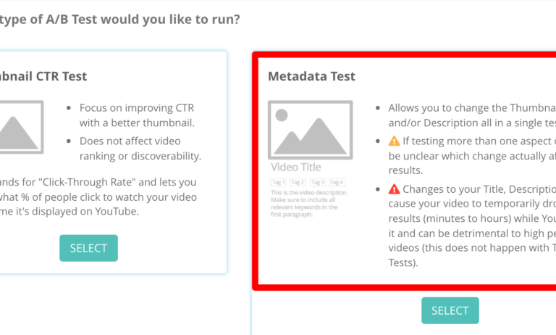The image size is (556, 335).
Task: Click the Metadata Test card heading
Action: [311, 76]
